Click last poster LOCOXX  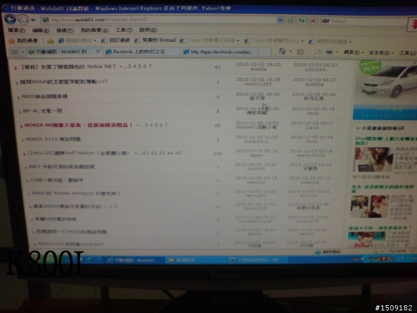[315, 70]
